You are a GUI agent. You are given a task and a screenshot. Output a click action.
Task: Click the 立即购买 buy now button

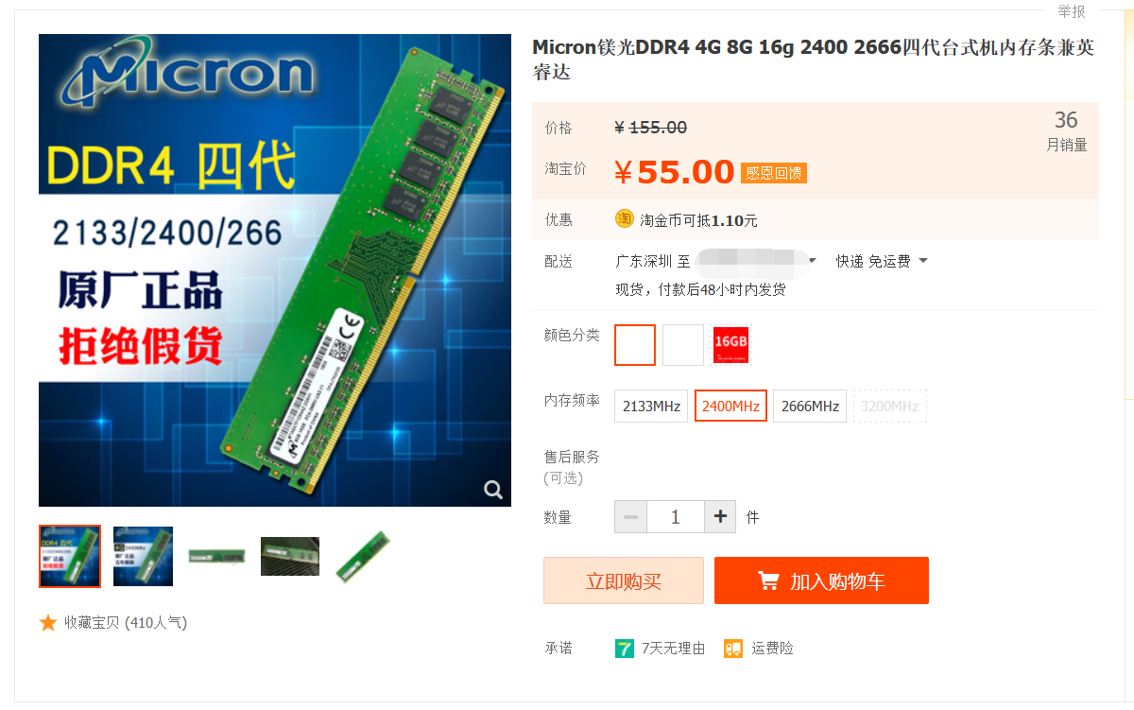[624, 580]
